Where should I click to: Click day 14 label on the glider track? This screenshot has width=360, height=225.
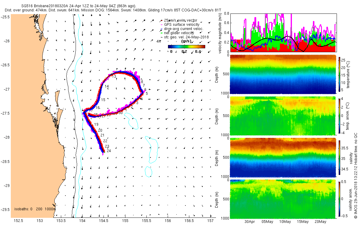pos(107,86)
